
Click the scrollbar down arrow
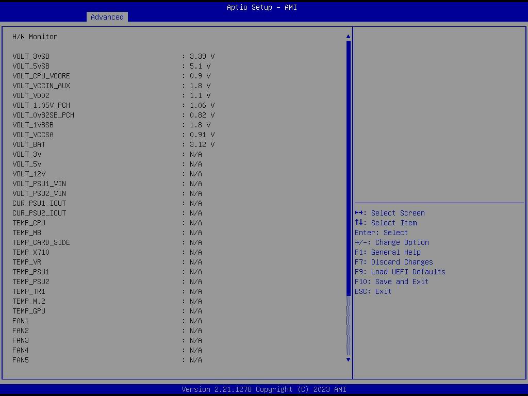point(348,359)
